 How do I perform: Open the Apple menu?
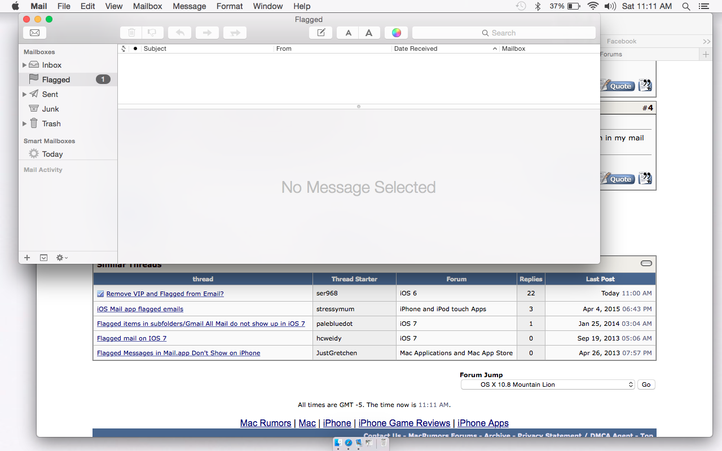click(15, 6)
